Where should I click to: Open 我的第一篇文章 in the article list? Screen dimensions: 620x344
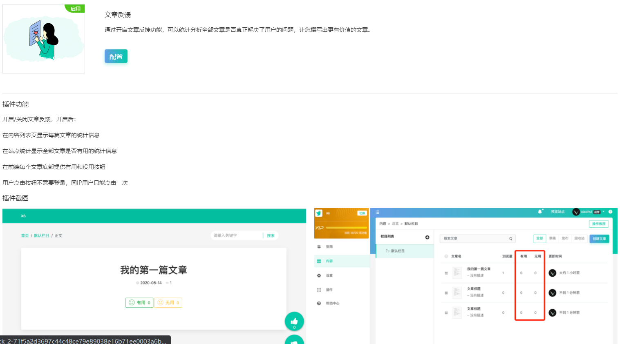click(479, 269)
